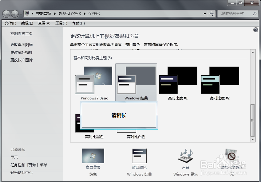Go to 控制面板主页
Screen dimensions: 261x182
[x=22, y=33]
